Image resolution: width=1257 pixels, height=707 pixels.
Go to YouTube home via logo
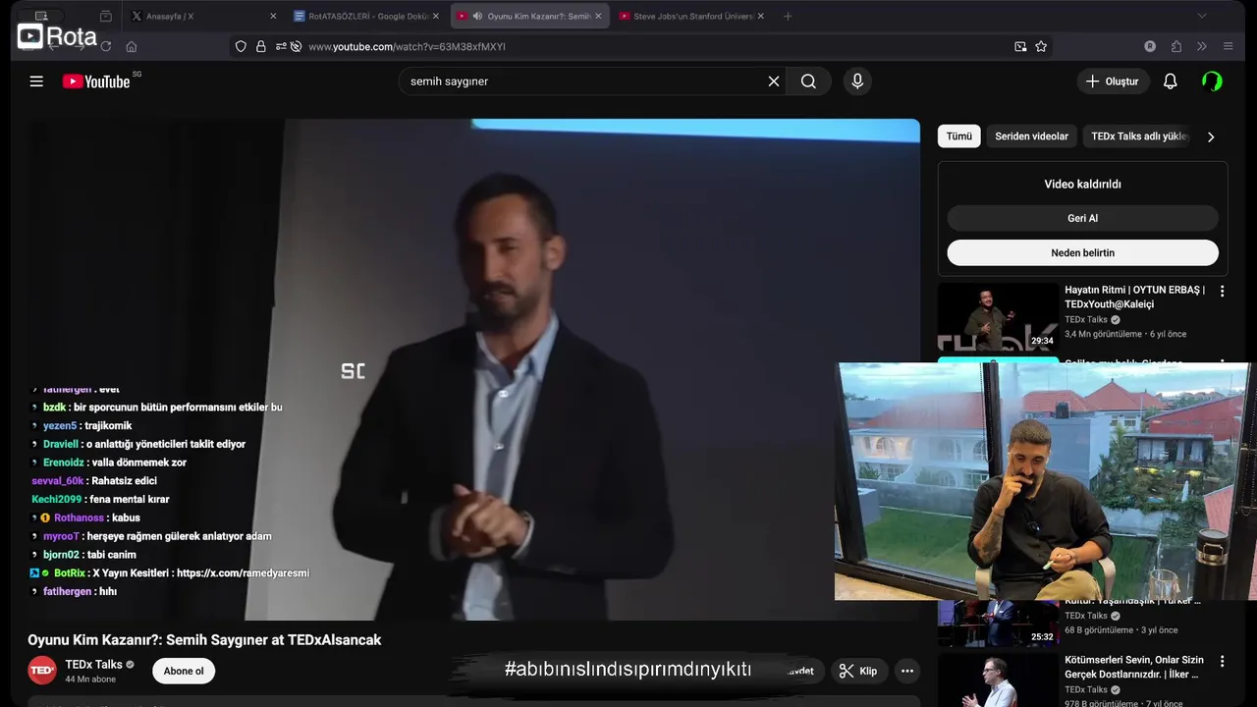click(x=96, y=82)
